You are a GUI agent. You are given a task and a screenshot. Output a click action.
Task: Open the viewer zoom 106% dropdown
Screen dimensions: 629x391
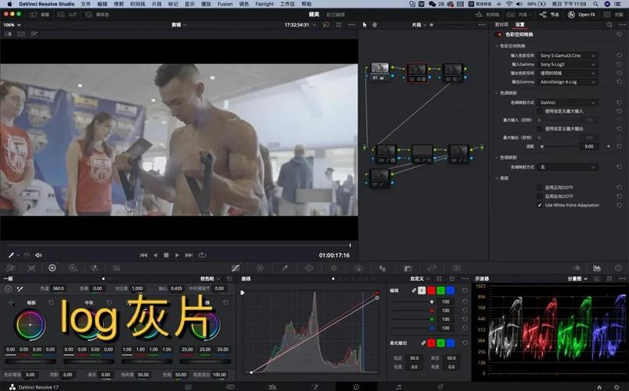(x=12, y=25)
